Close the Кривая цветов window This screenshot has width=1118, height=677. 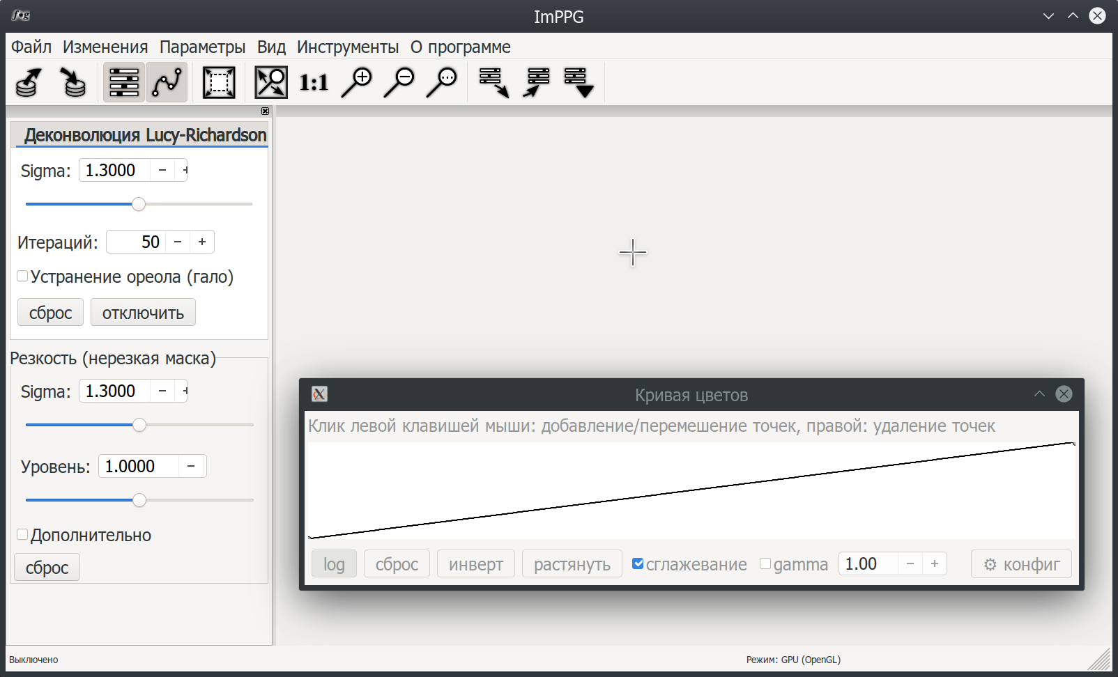point(1064,394)
